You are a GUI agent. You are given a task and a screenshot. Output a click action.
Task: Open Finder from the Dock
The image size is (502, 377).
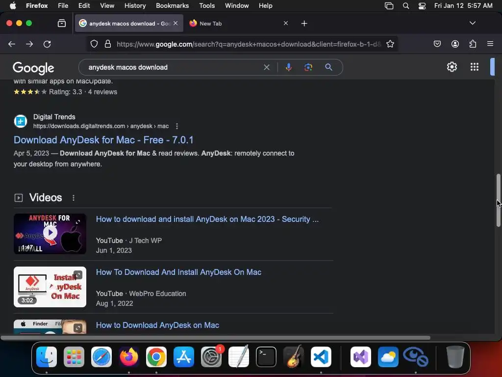point(47,357)
